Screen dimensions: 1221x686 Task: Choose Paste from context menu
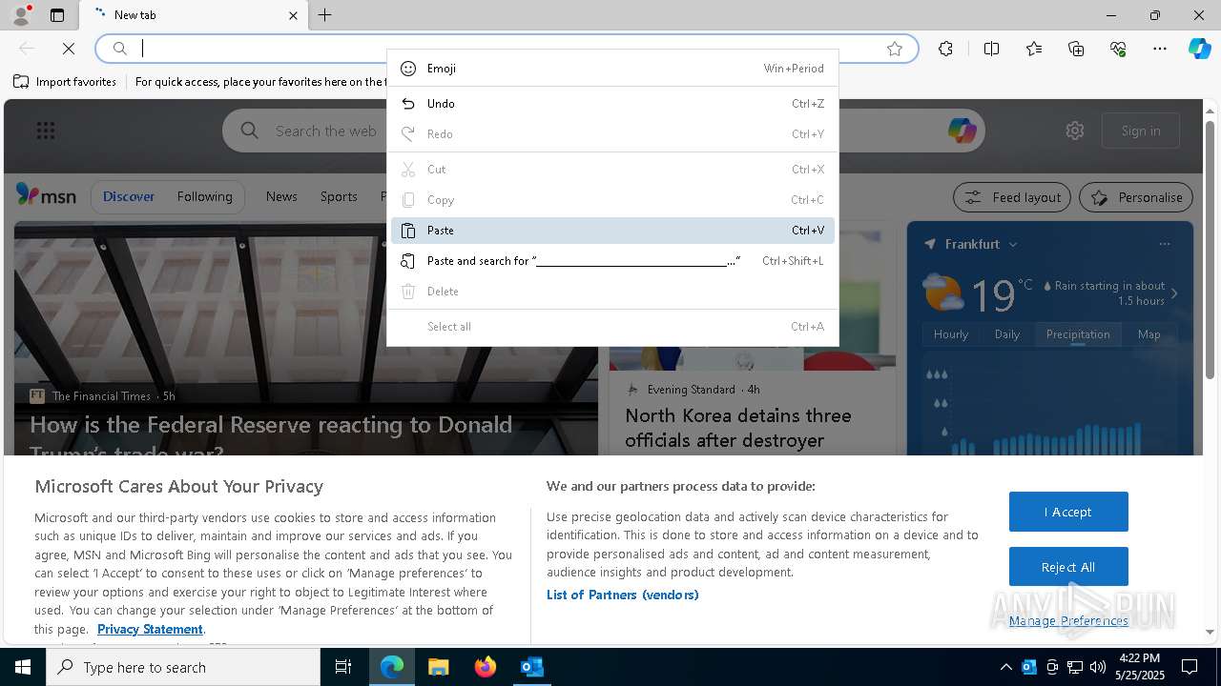(612, 231)
